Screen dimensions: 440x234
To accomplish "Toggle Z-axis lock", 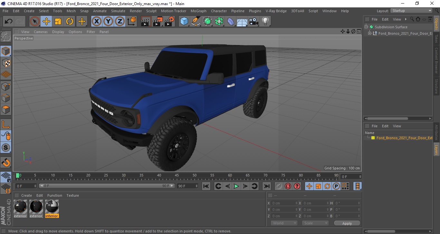I will 120,22.
